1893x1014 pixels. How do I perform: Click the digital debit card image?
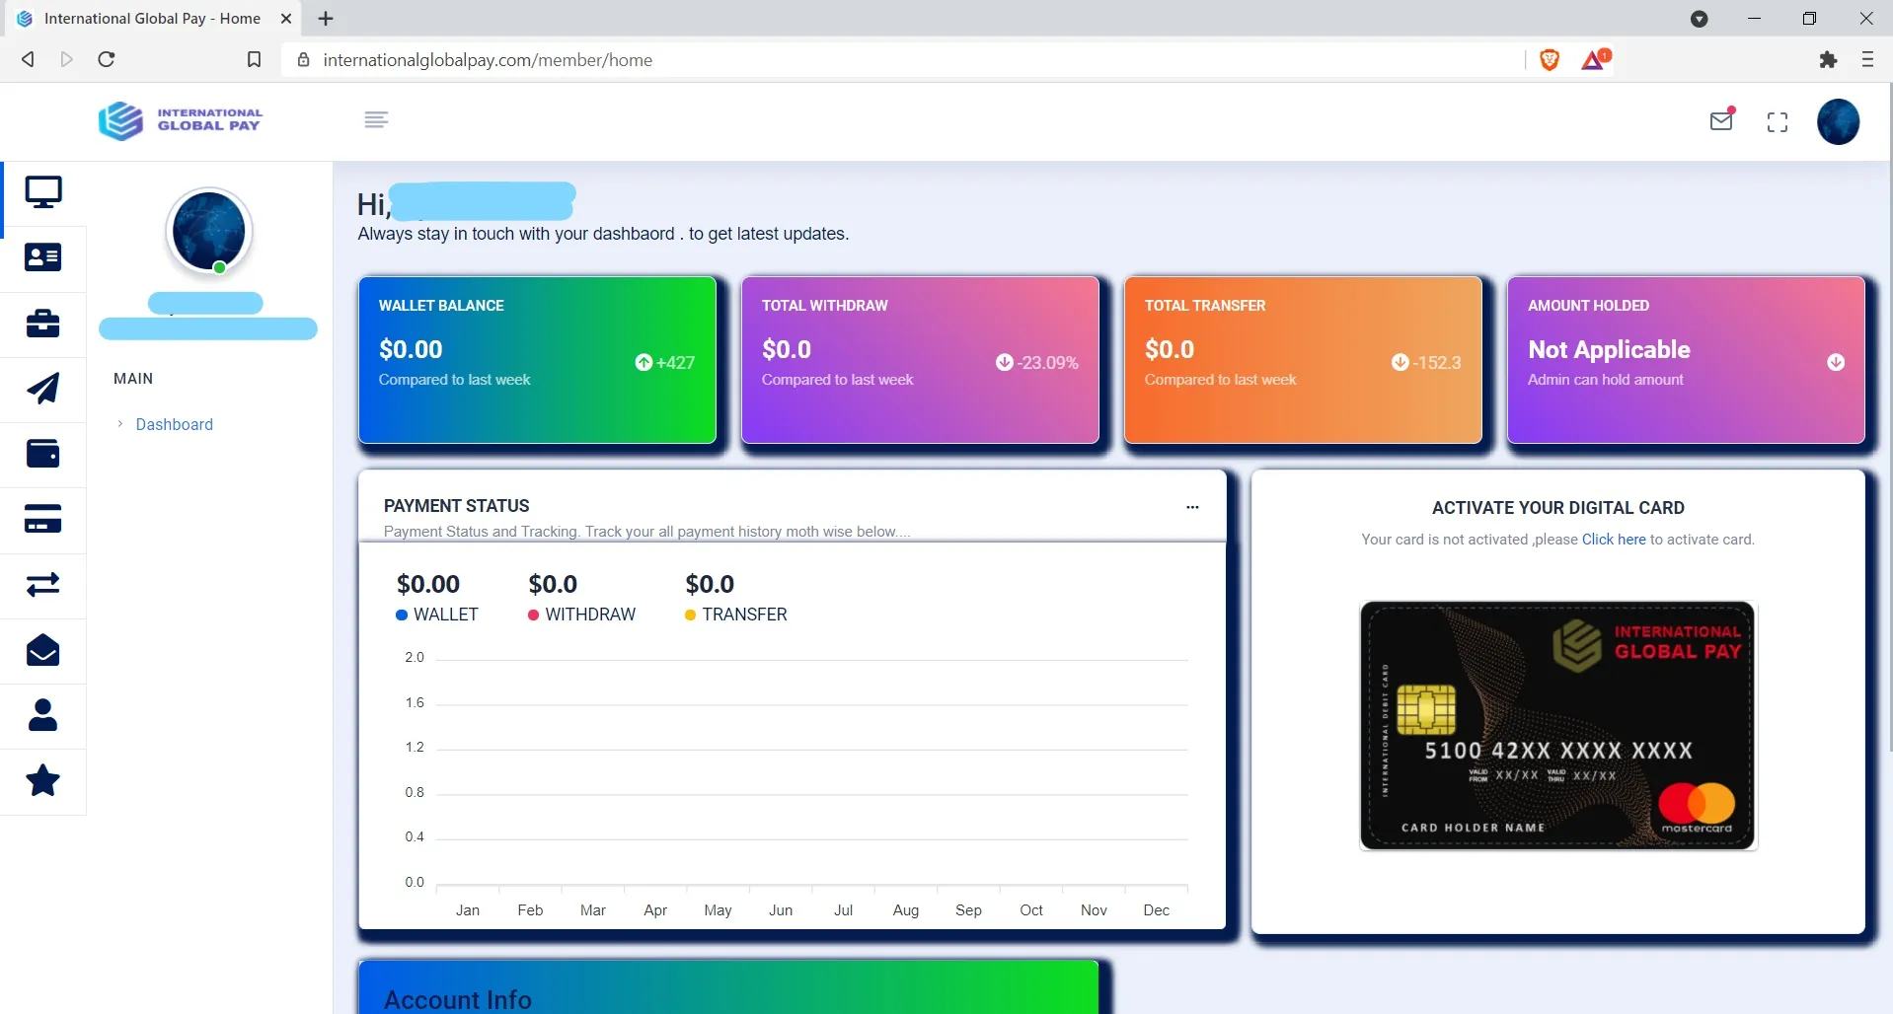point(1557,725)
